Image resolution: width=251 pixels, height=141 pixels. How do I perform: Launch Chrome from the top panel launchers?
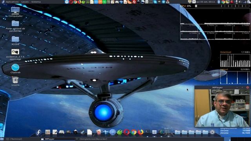(75, 2)
